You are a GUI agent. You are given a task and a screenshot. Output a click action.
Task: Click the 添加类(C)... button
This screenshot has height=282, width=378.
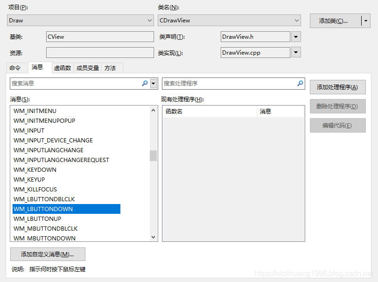coord(336,21)
